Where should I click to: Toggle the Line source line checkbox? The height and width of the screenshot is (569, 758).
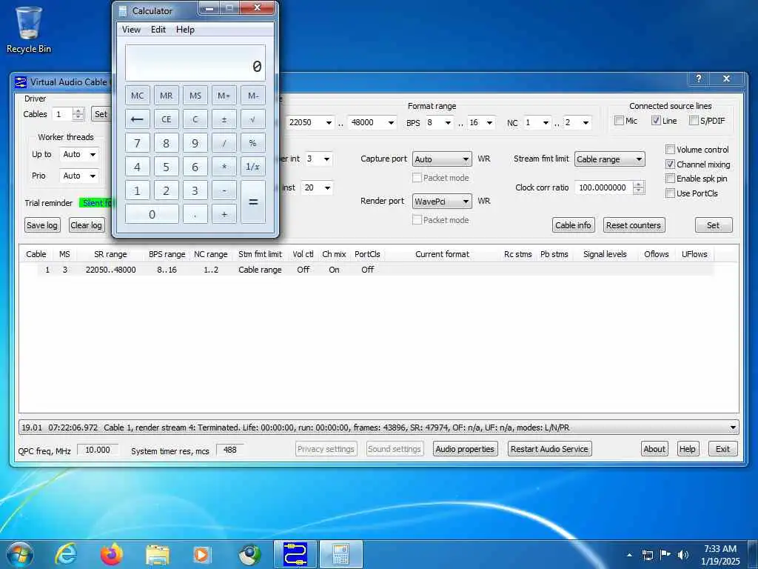[656, 121]
